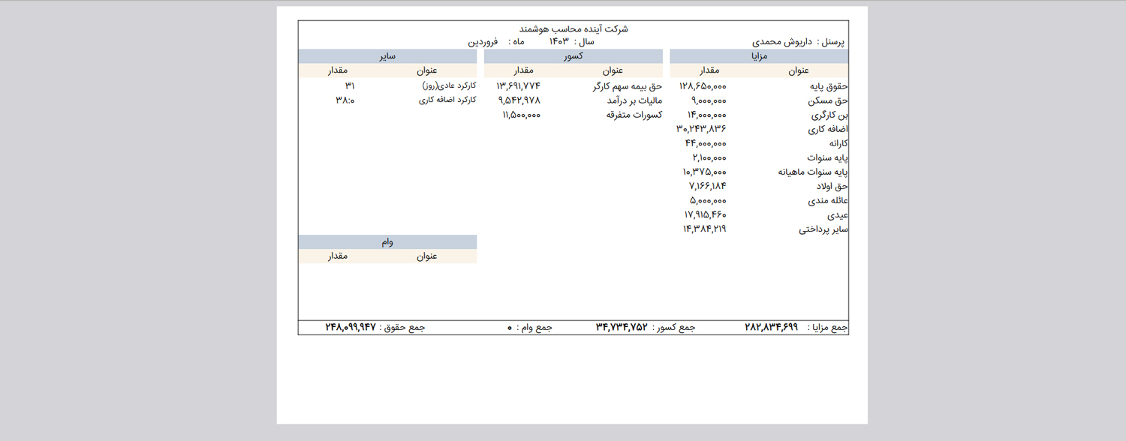This screenshot has height=441, width=1126.
Task: Click the مزایا section header
Action: click(758, 56)
